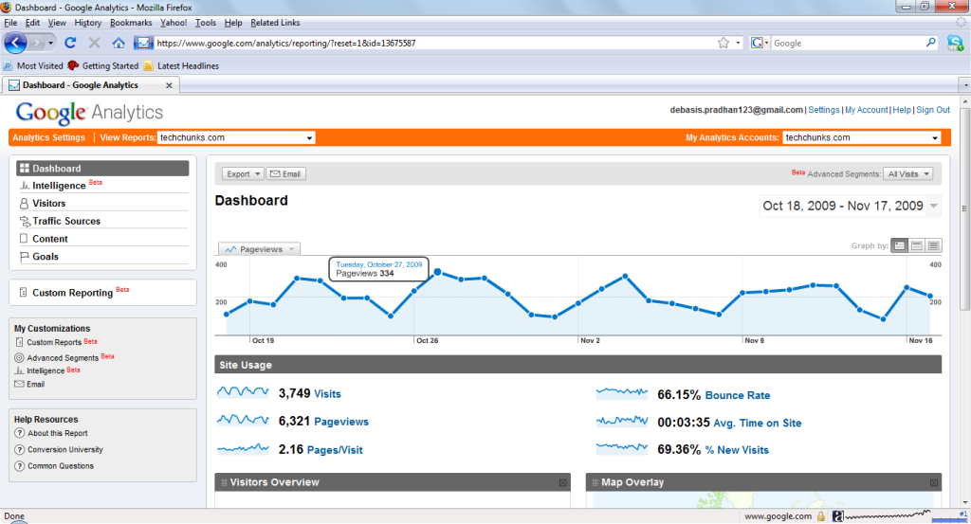Click the question icon beside About this Report

coord(19,433)
